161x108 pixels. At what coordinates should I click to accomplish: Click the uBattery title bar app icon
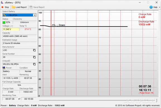2,2
